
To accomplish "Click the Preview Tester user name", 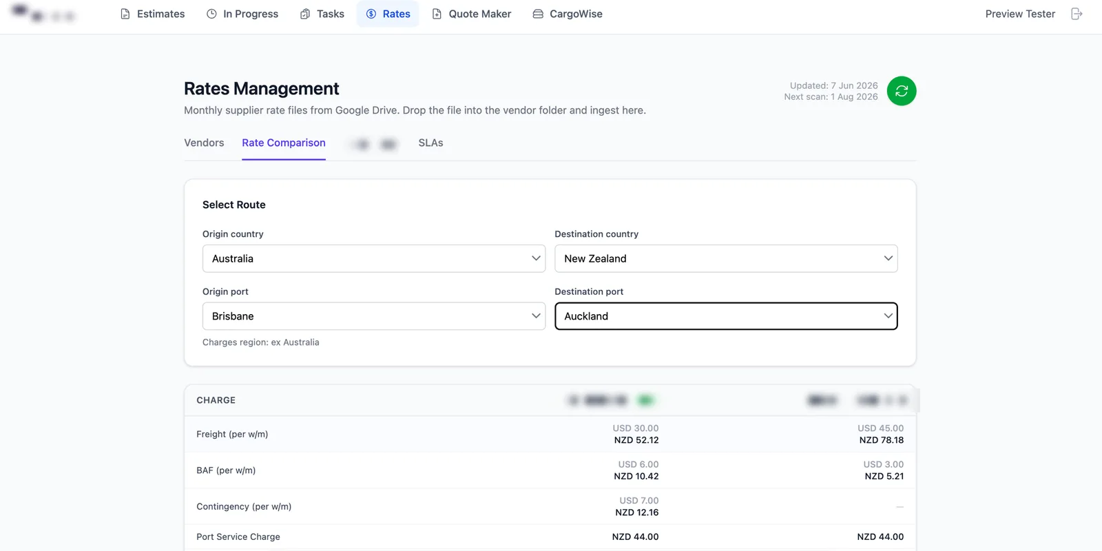I will pyautogui.click(x=1020, y=14).
